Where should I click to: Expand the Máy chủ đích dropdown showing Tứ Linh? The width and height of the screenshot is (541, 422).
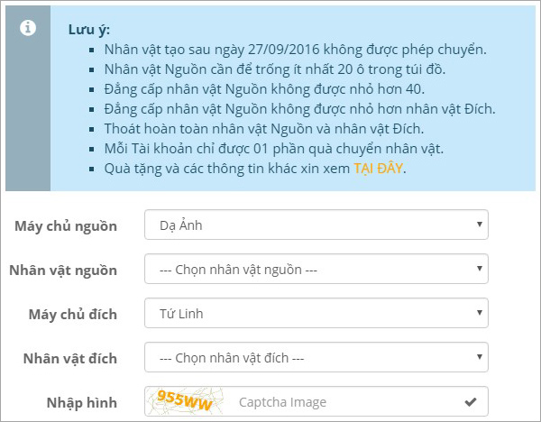click(x=316, y=313)
